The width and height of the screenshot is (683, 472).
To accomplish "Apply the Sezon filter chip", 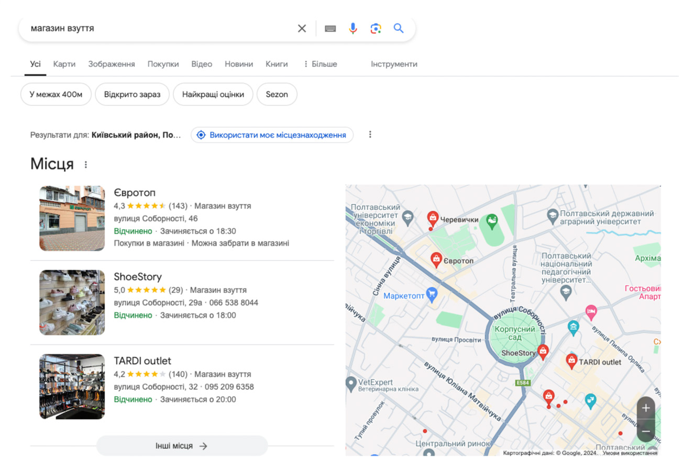I will tap(277, 94).
